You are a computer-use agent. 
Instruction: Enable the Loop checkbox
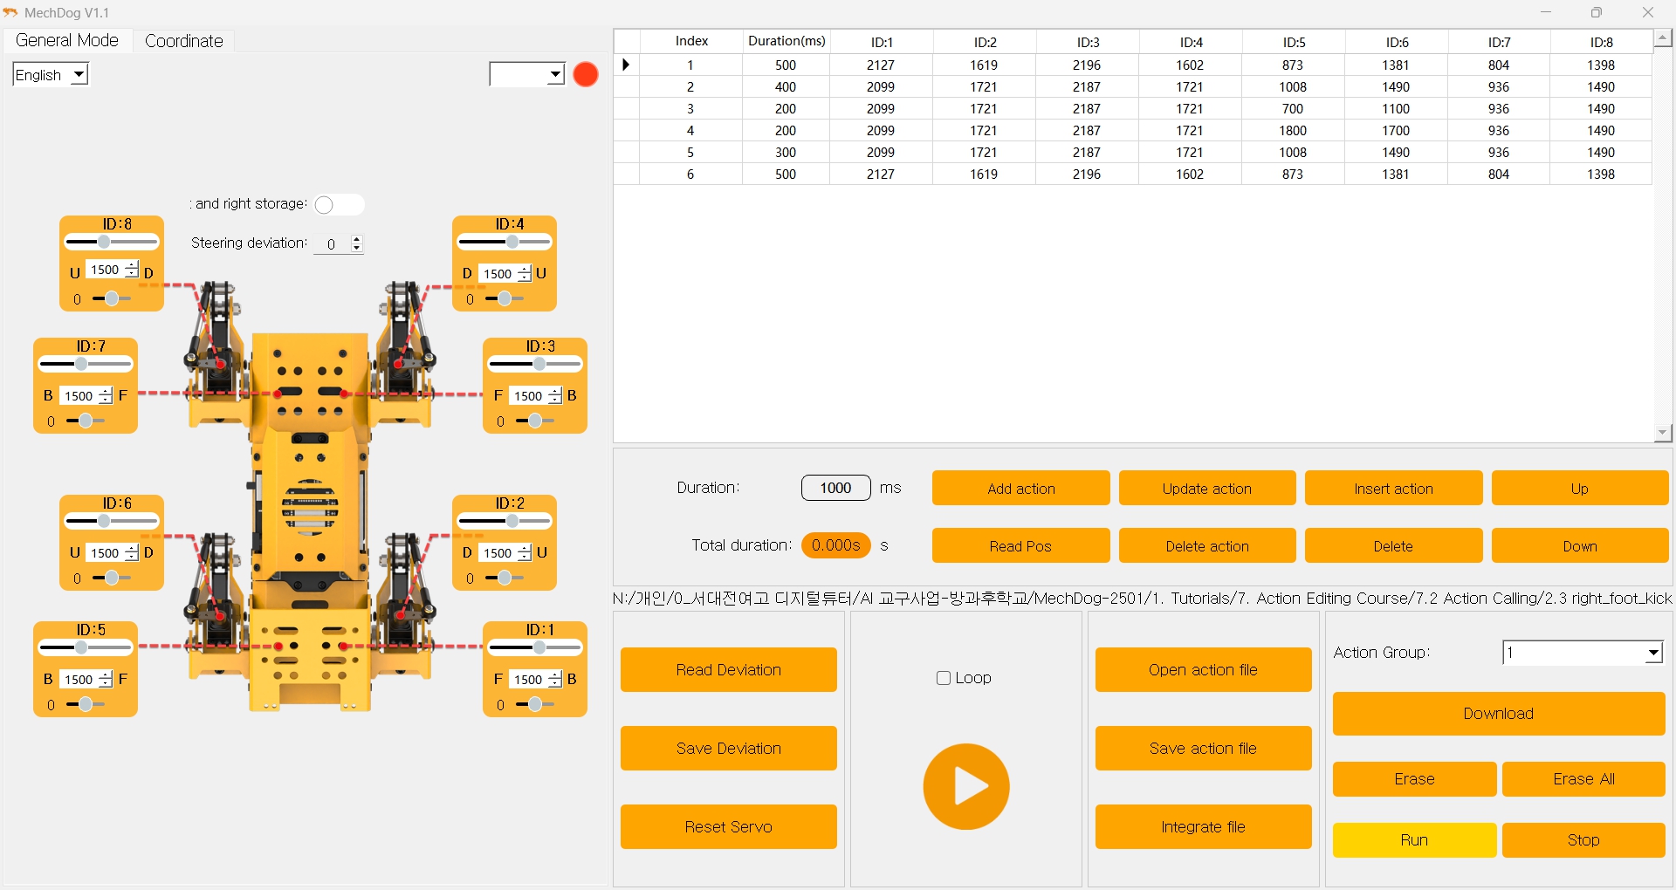pyautogui.click(x=943, y=678)
